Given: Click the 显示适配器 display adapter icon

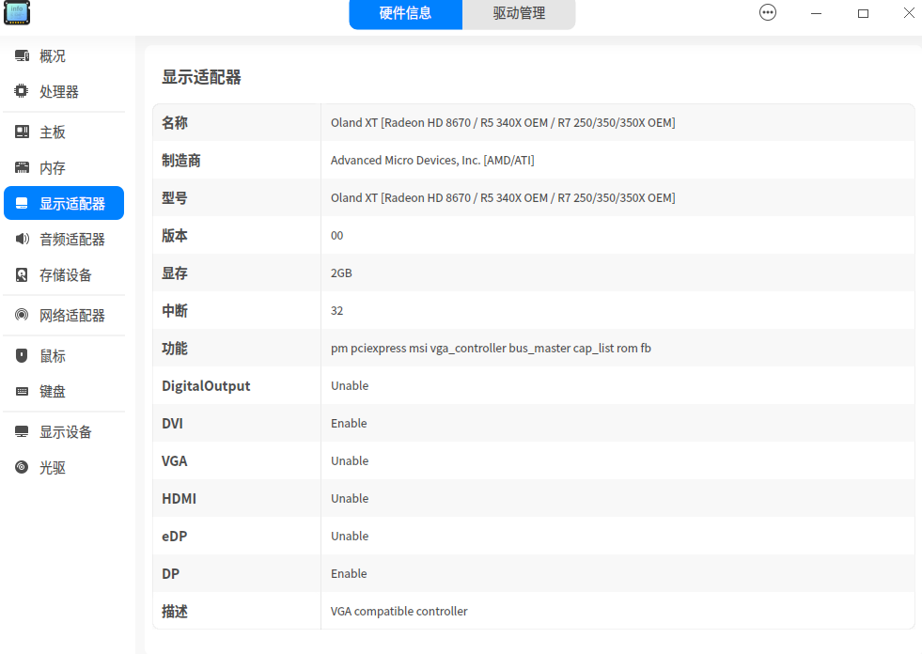Looking at the screenshot, I should 22,204.
